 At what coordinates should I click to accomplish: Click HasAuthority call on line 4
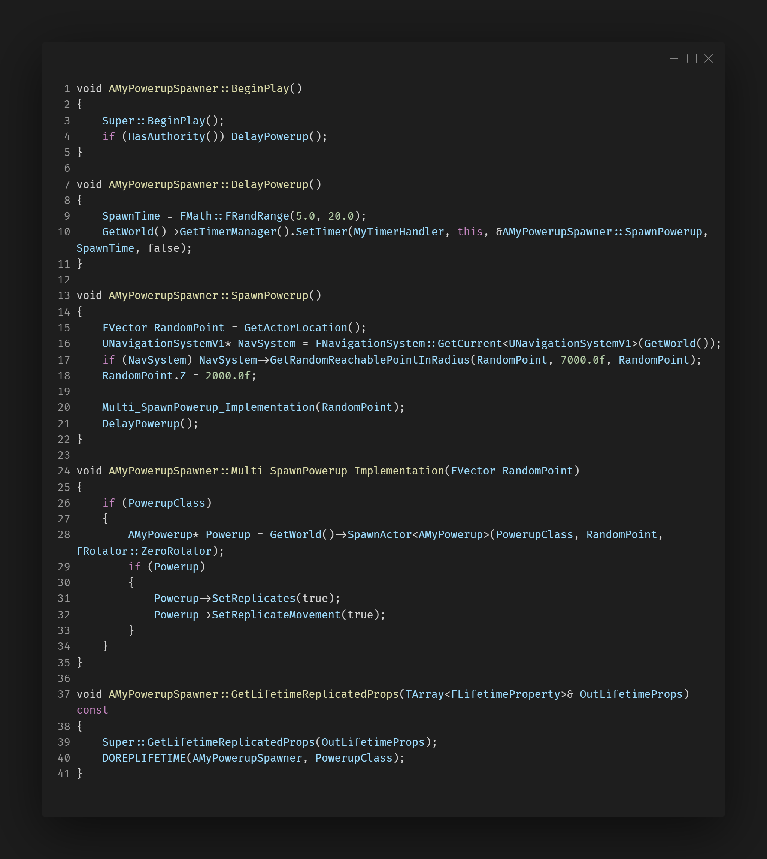tap(166, 137)
